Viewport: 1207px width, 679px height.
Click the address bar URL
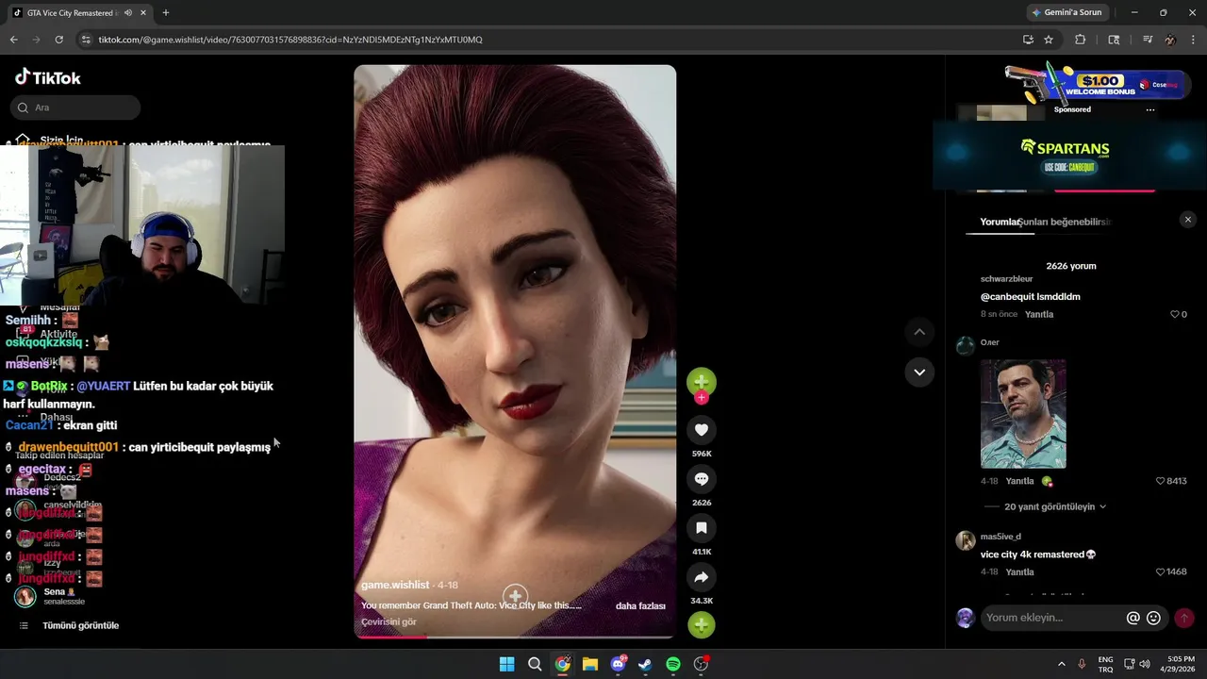pos(290,40)
